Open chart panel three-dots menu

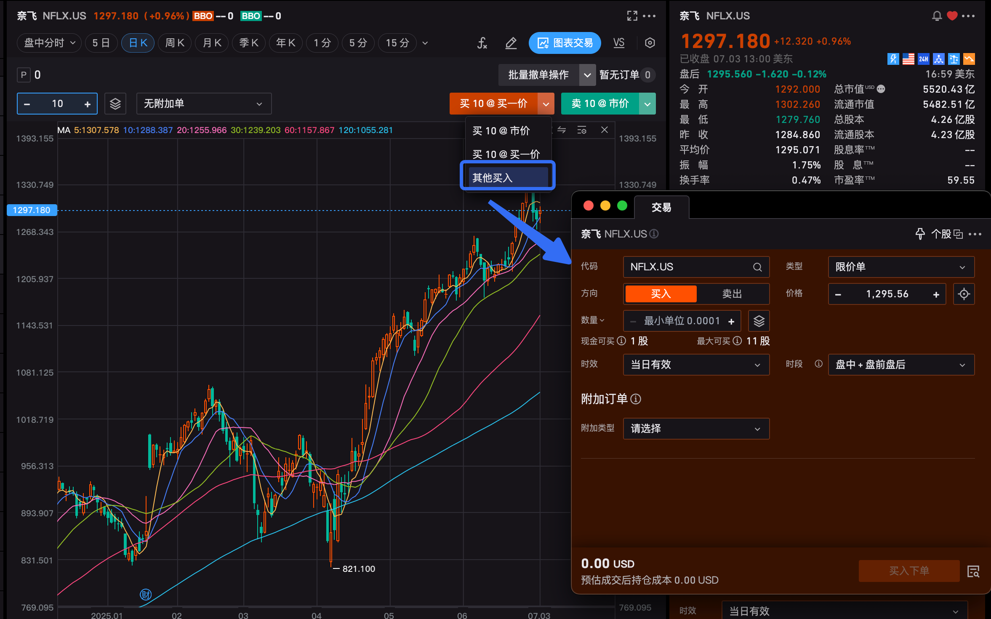pos(649,16)
